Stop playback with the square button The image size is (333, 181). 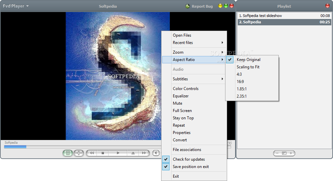click(103, 153)
